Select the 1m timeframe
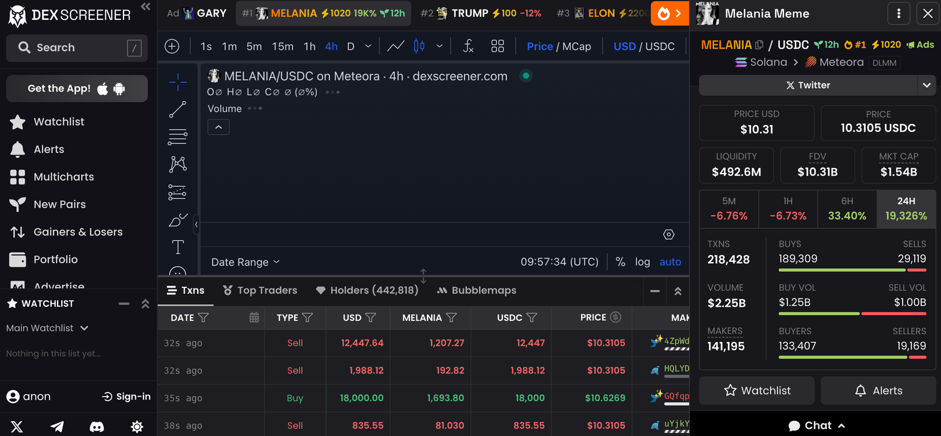The height and width of the screenshot is (436, 941). (x=229, y=46)
